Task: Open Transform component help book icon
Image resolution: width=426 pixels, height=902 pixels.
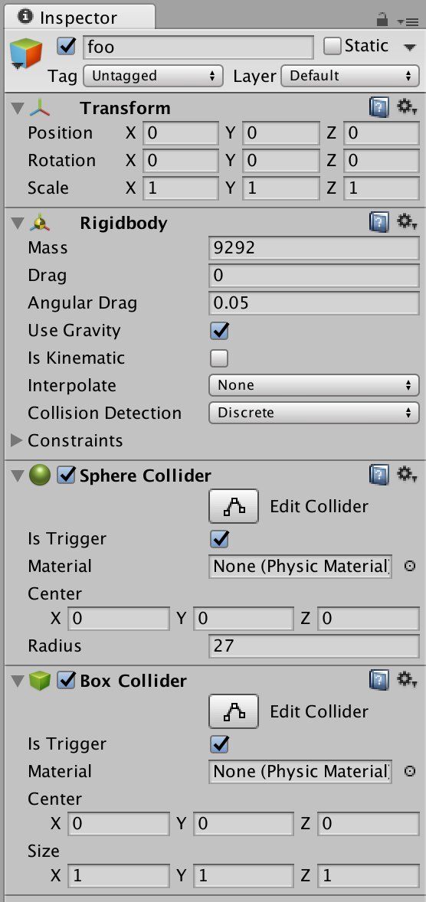Action: click(x=378, y=107)
